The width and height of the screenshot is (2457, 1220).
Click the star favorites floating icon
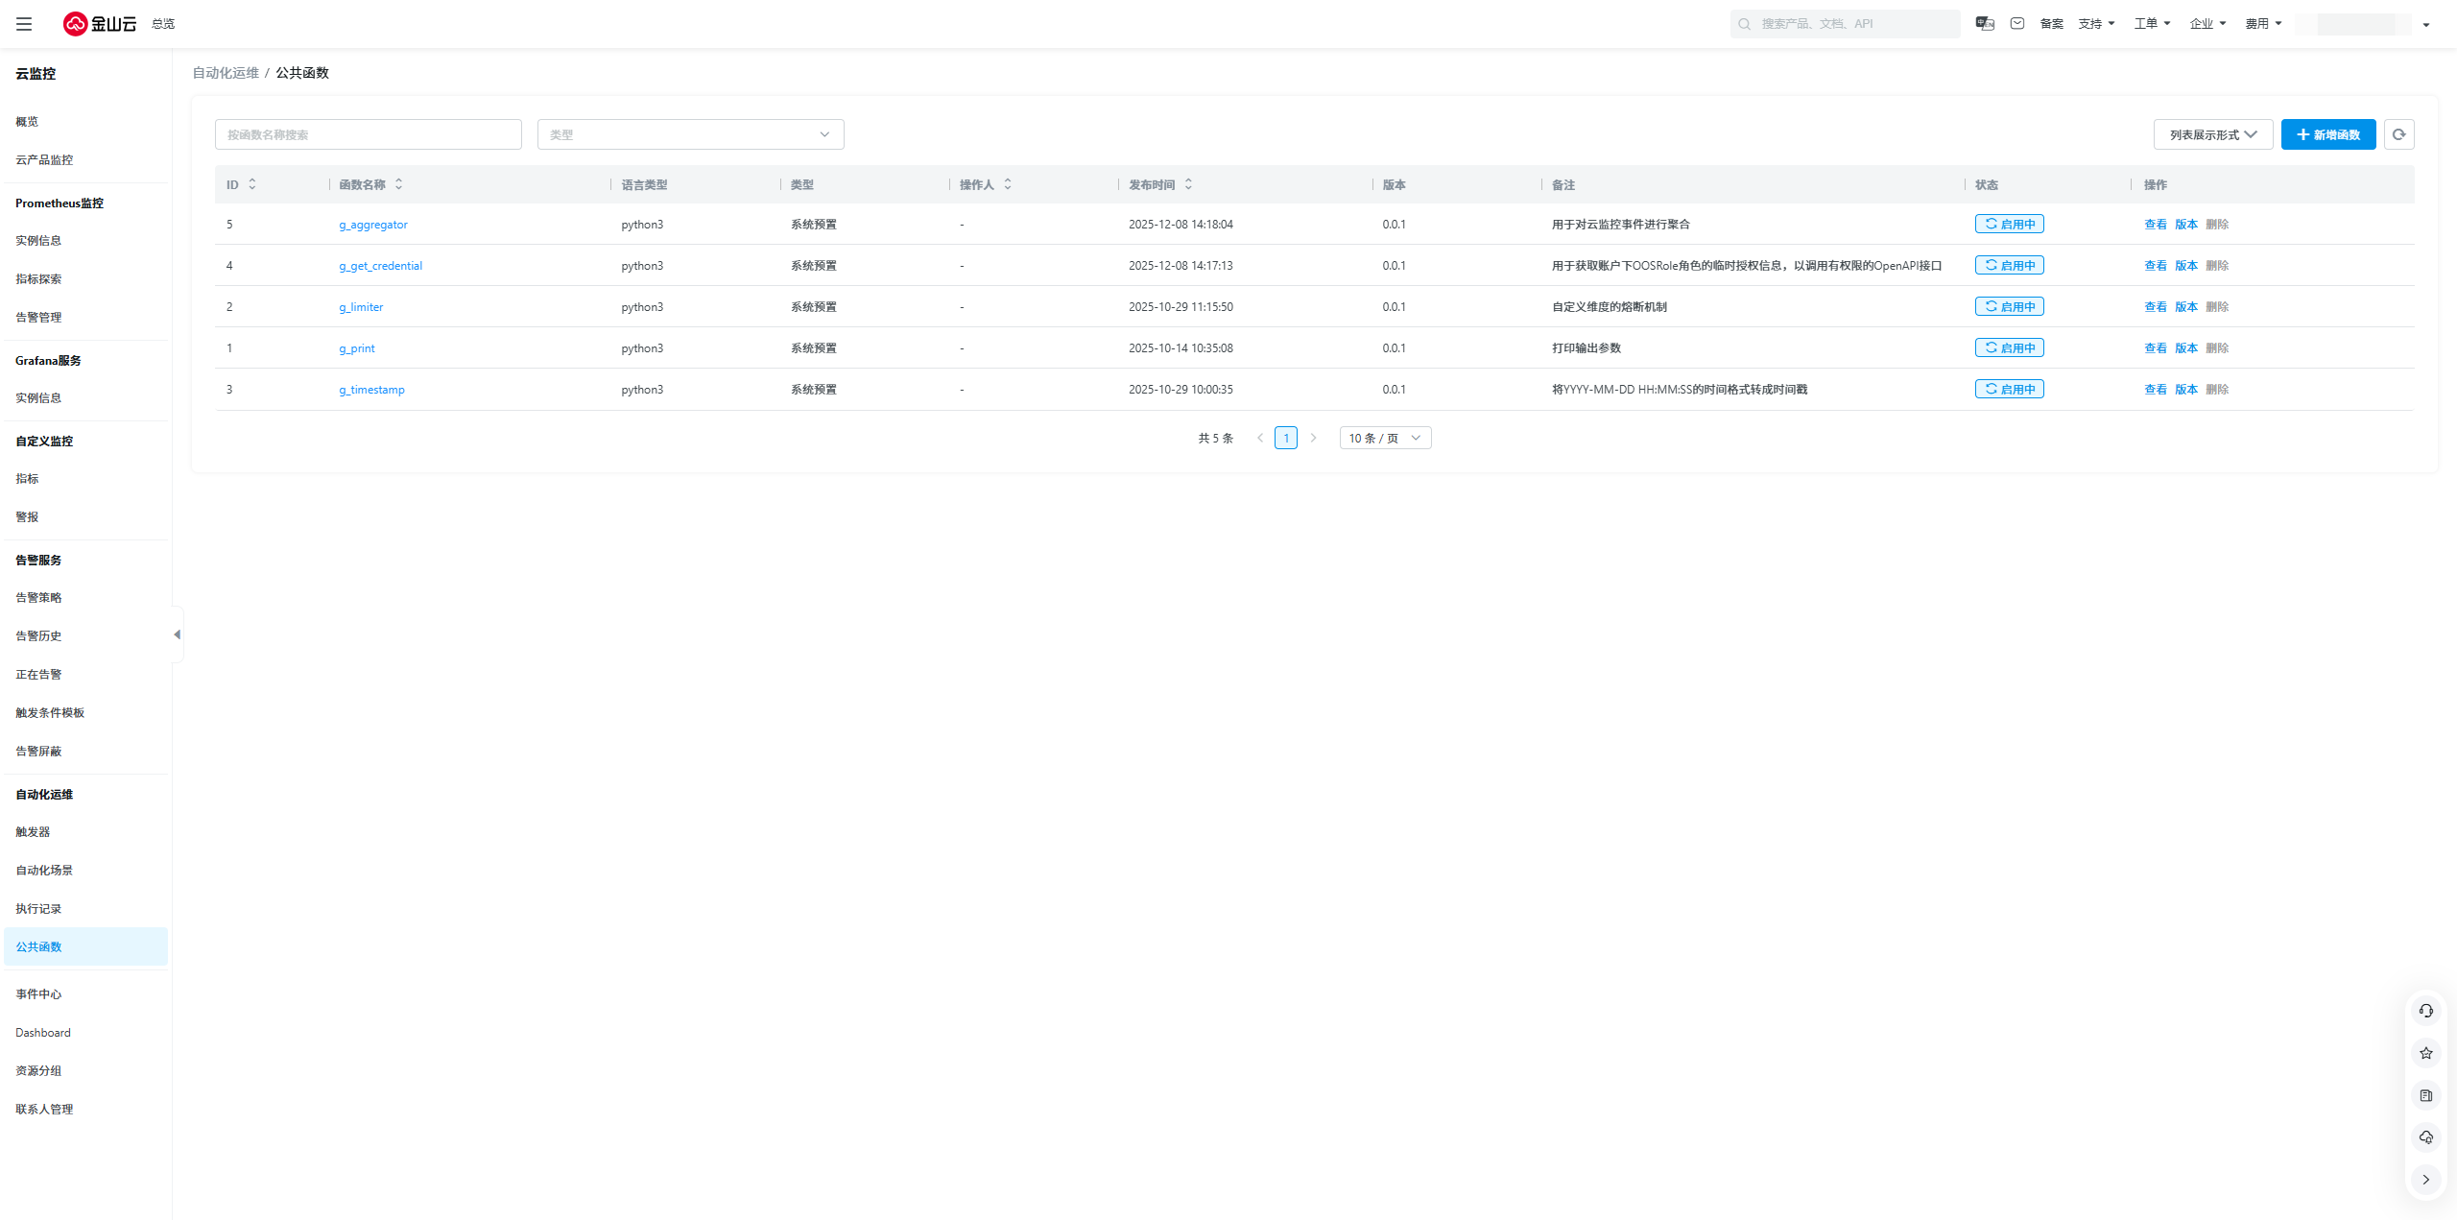[x=2425, y=1053]
